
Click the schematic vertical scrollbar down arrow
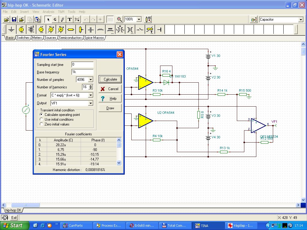pos(303,200)
